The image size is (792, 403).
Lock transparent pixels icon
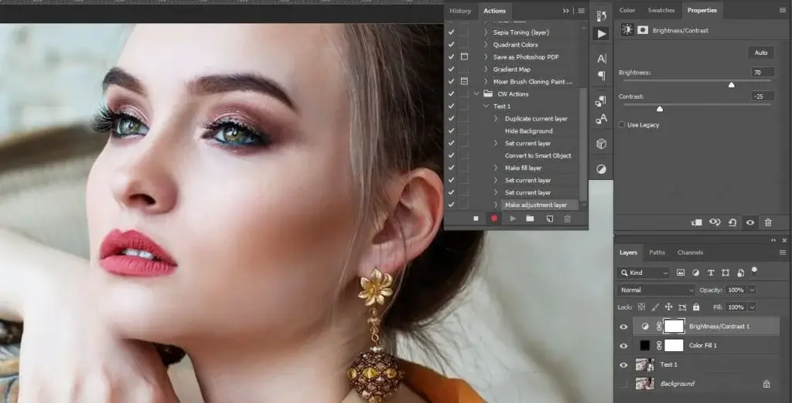point(641,306)
